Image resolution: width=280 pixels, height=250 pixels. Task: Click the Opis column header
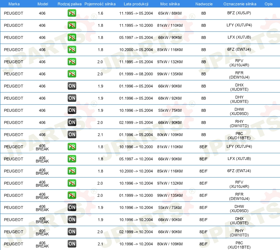[269, 4]
